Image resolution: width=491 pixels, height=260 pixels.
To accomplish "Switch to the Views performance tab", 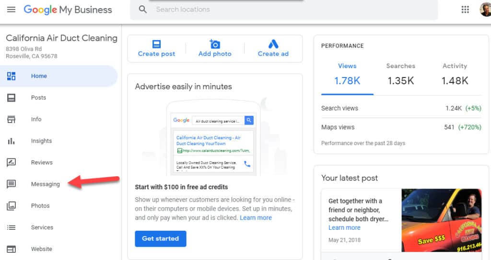I will tap(347, 75).
